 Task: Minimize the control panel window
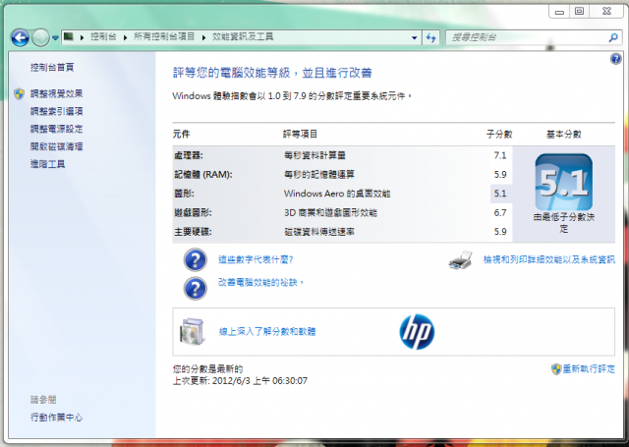pyautogui.click(x=559, y=12)
